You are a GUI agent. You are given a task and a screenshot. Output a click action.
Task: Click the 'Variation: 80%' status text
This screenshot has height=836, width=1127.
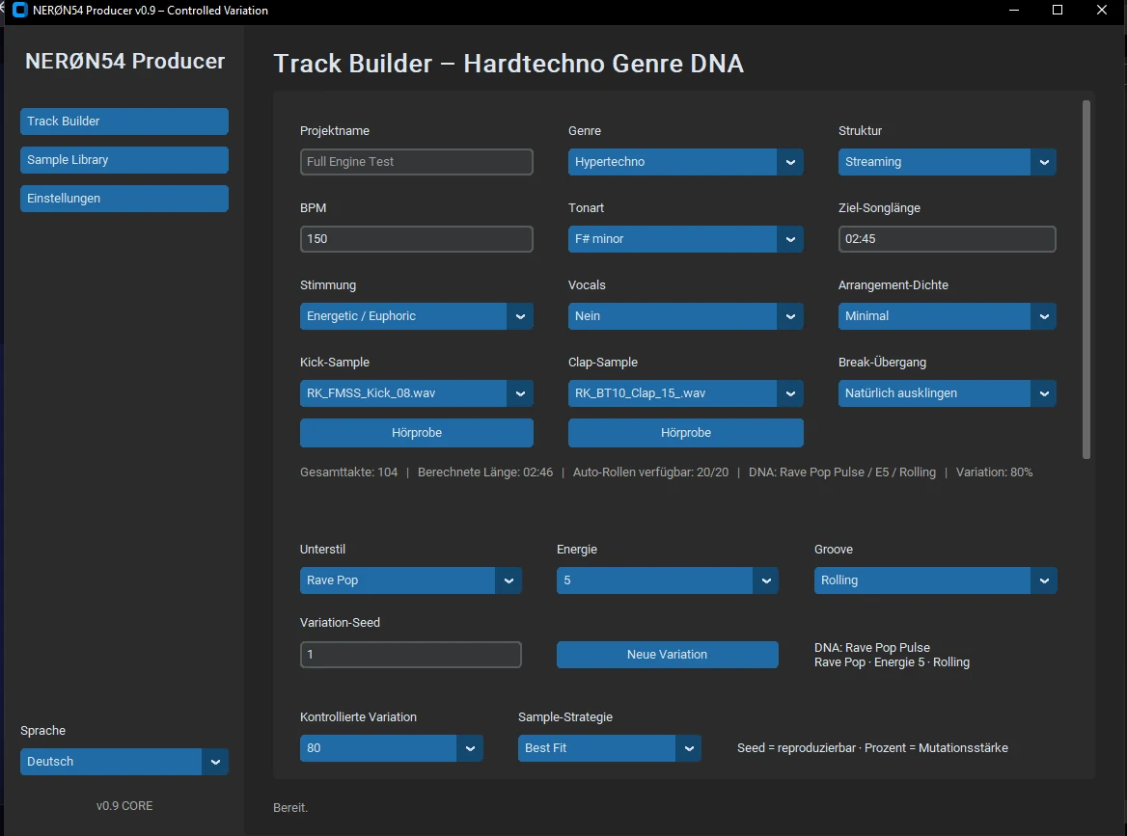(x=994, y=472)
